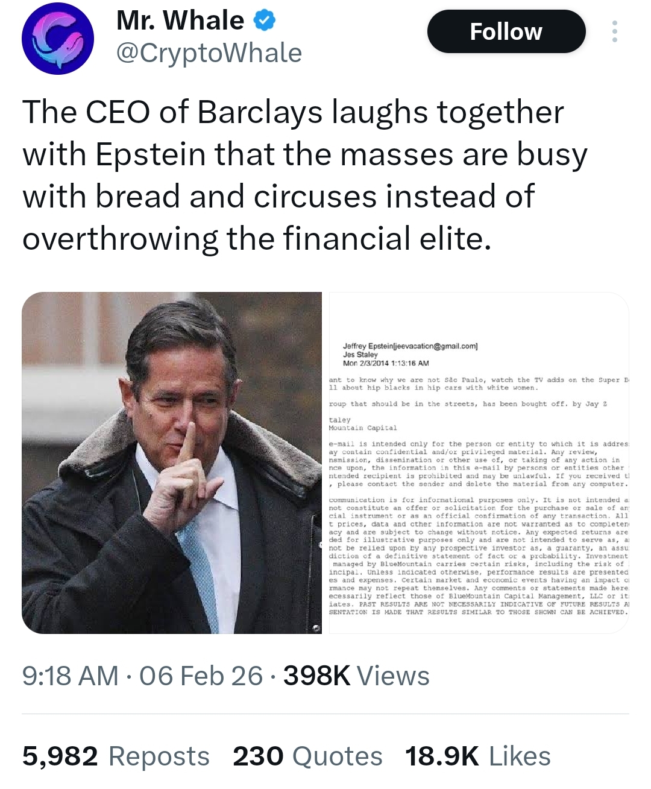The height and width of the screenshot is (789, 651).
Task: Show the 230 Quotes list
Action: (307, 756)
